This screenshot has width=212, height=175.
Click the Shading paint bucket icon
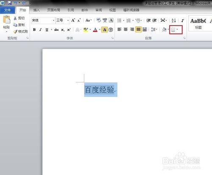click(164, 29)
